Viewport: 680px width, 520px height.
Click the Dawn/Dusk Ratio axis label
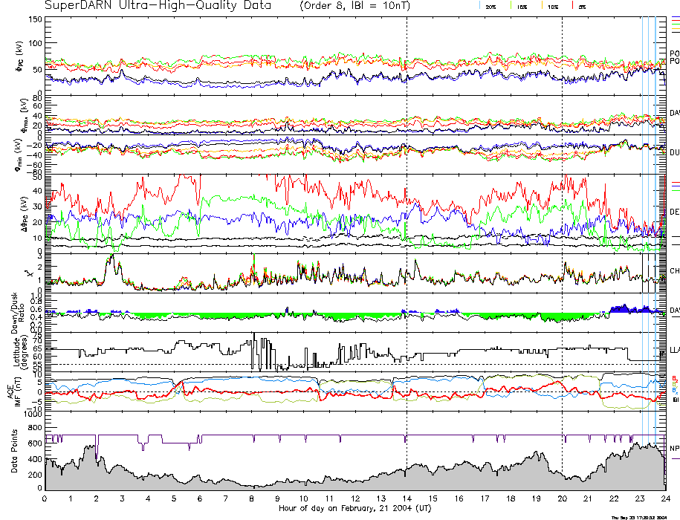(18, 312)
